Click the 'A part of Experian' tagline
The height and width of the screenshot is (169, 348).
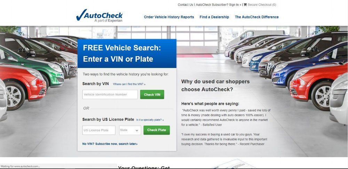coord(108,20)
